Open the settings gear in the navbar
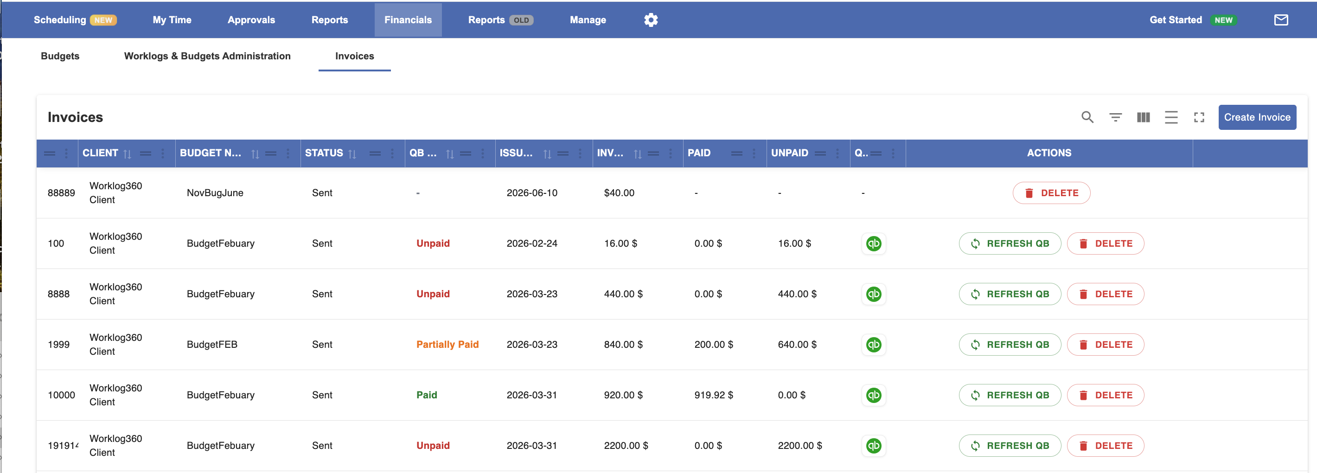 650,20
